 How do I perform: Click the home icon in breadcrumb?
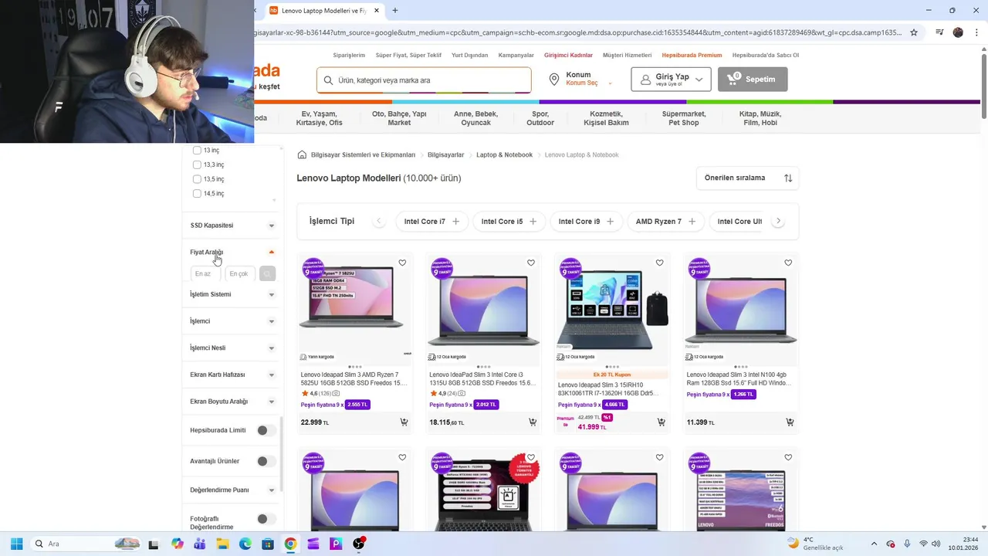[x=302, y=154]
